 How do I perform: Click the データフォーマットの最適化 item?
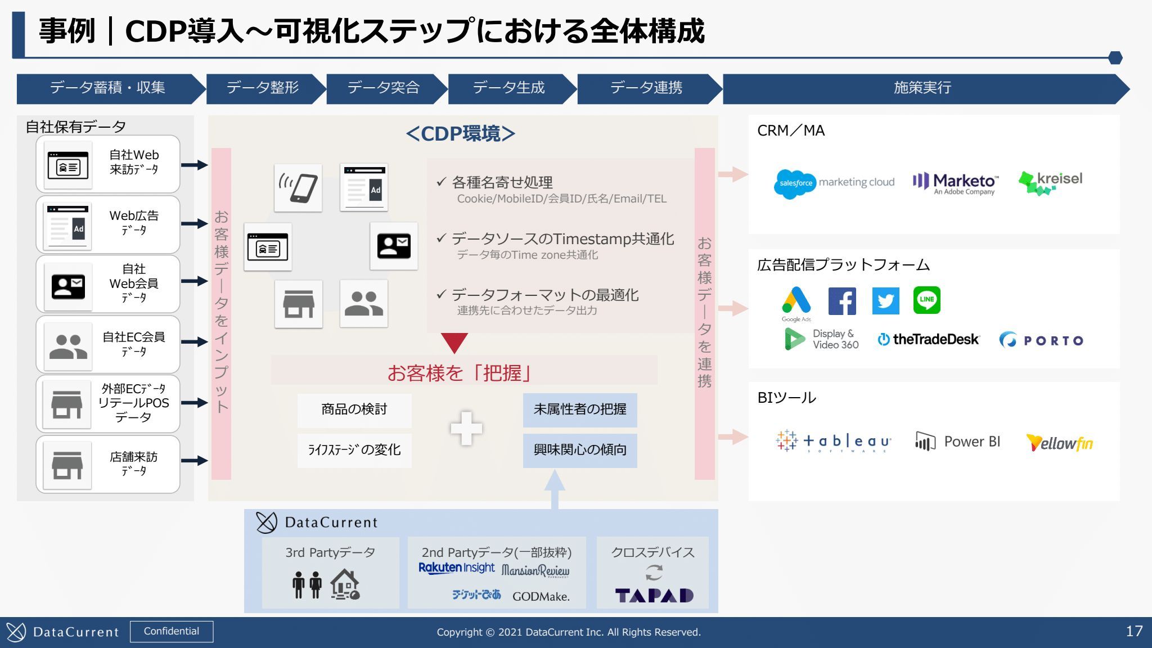[537, 301]
